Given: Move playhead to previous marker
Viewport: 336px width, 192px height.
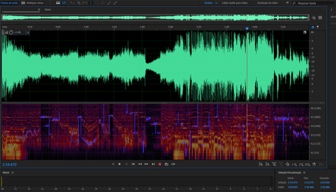Looking at the screenshot, I should click(x=133, y=164).
